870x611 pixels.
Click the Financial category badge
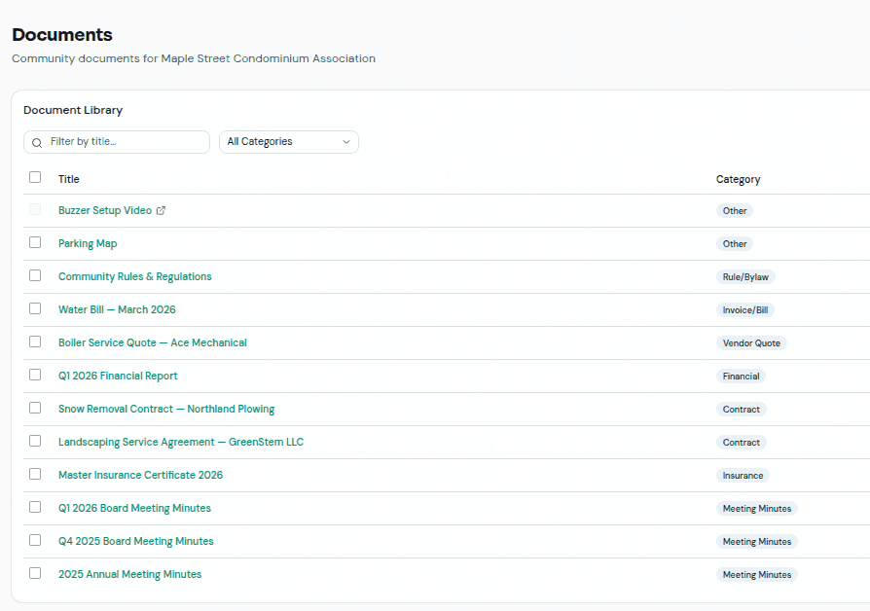741,377
